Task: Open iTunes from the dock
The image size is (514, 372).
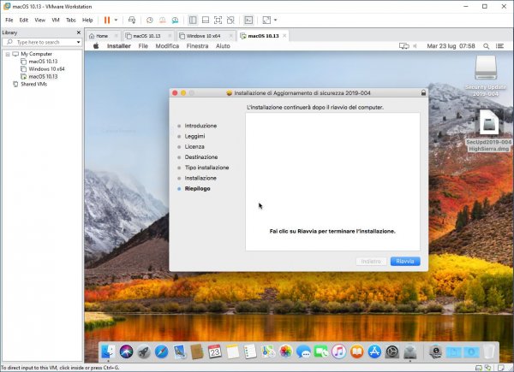Action: tap(338, 351)
